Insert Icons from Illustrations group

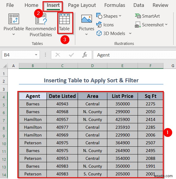click(105, 25)
